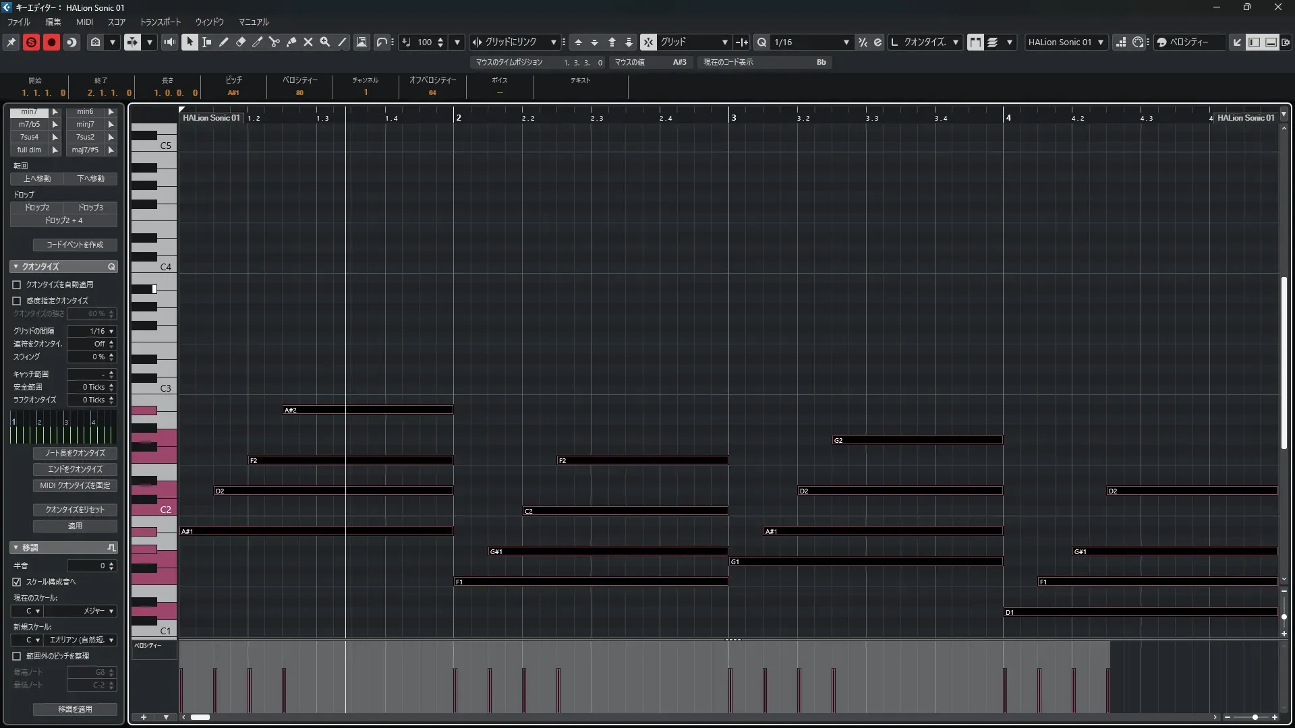Viewport: 1295px width, 728px height.
Task: Open the MIDI menu
Action: 84,22
